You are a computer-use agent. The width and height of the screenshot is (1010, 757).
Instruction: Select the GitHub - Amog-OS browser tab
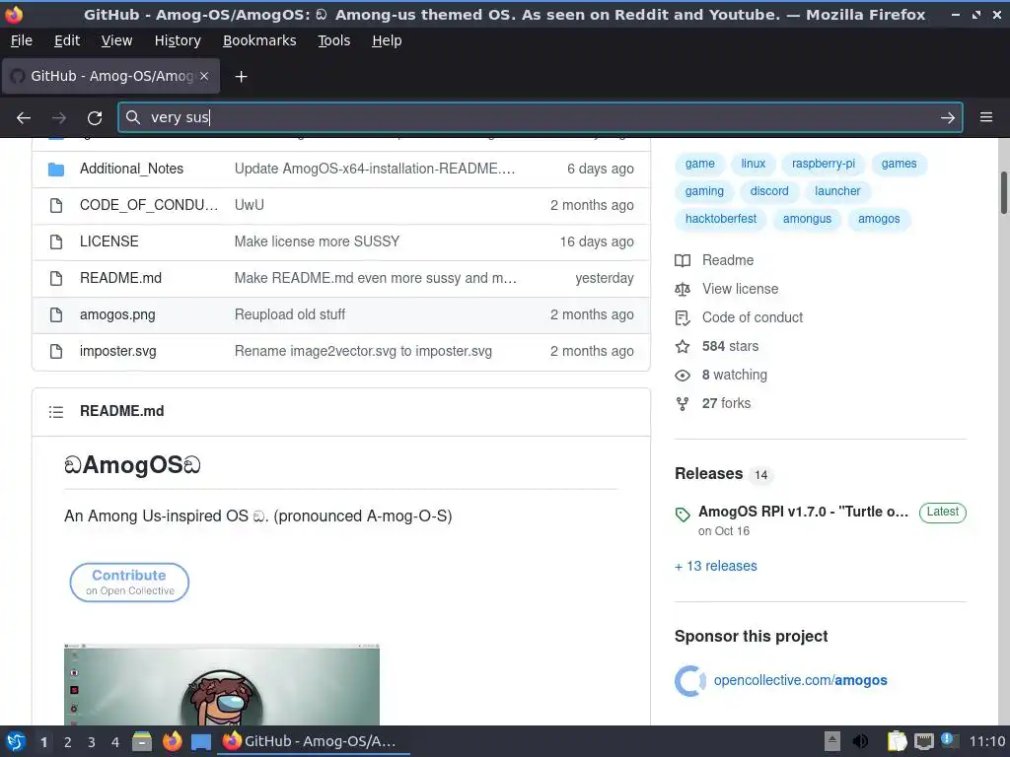click(111, 76)
